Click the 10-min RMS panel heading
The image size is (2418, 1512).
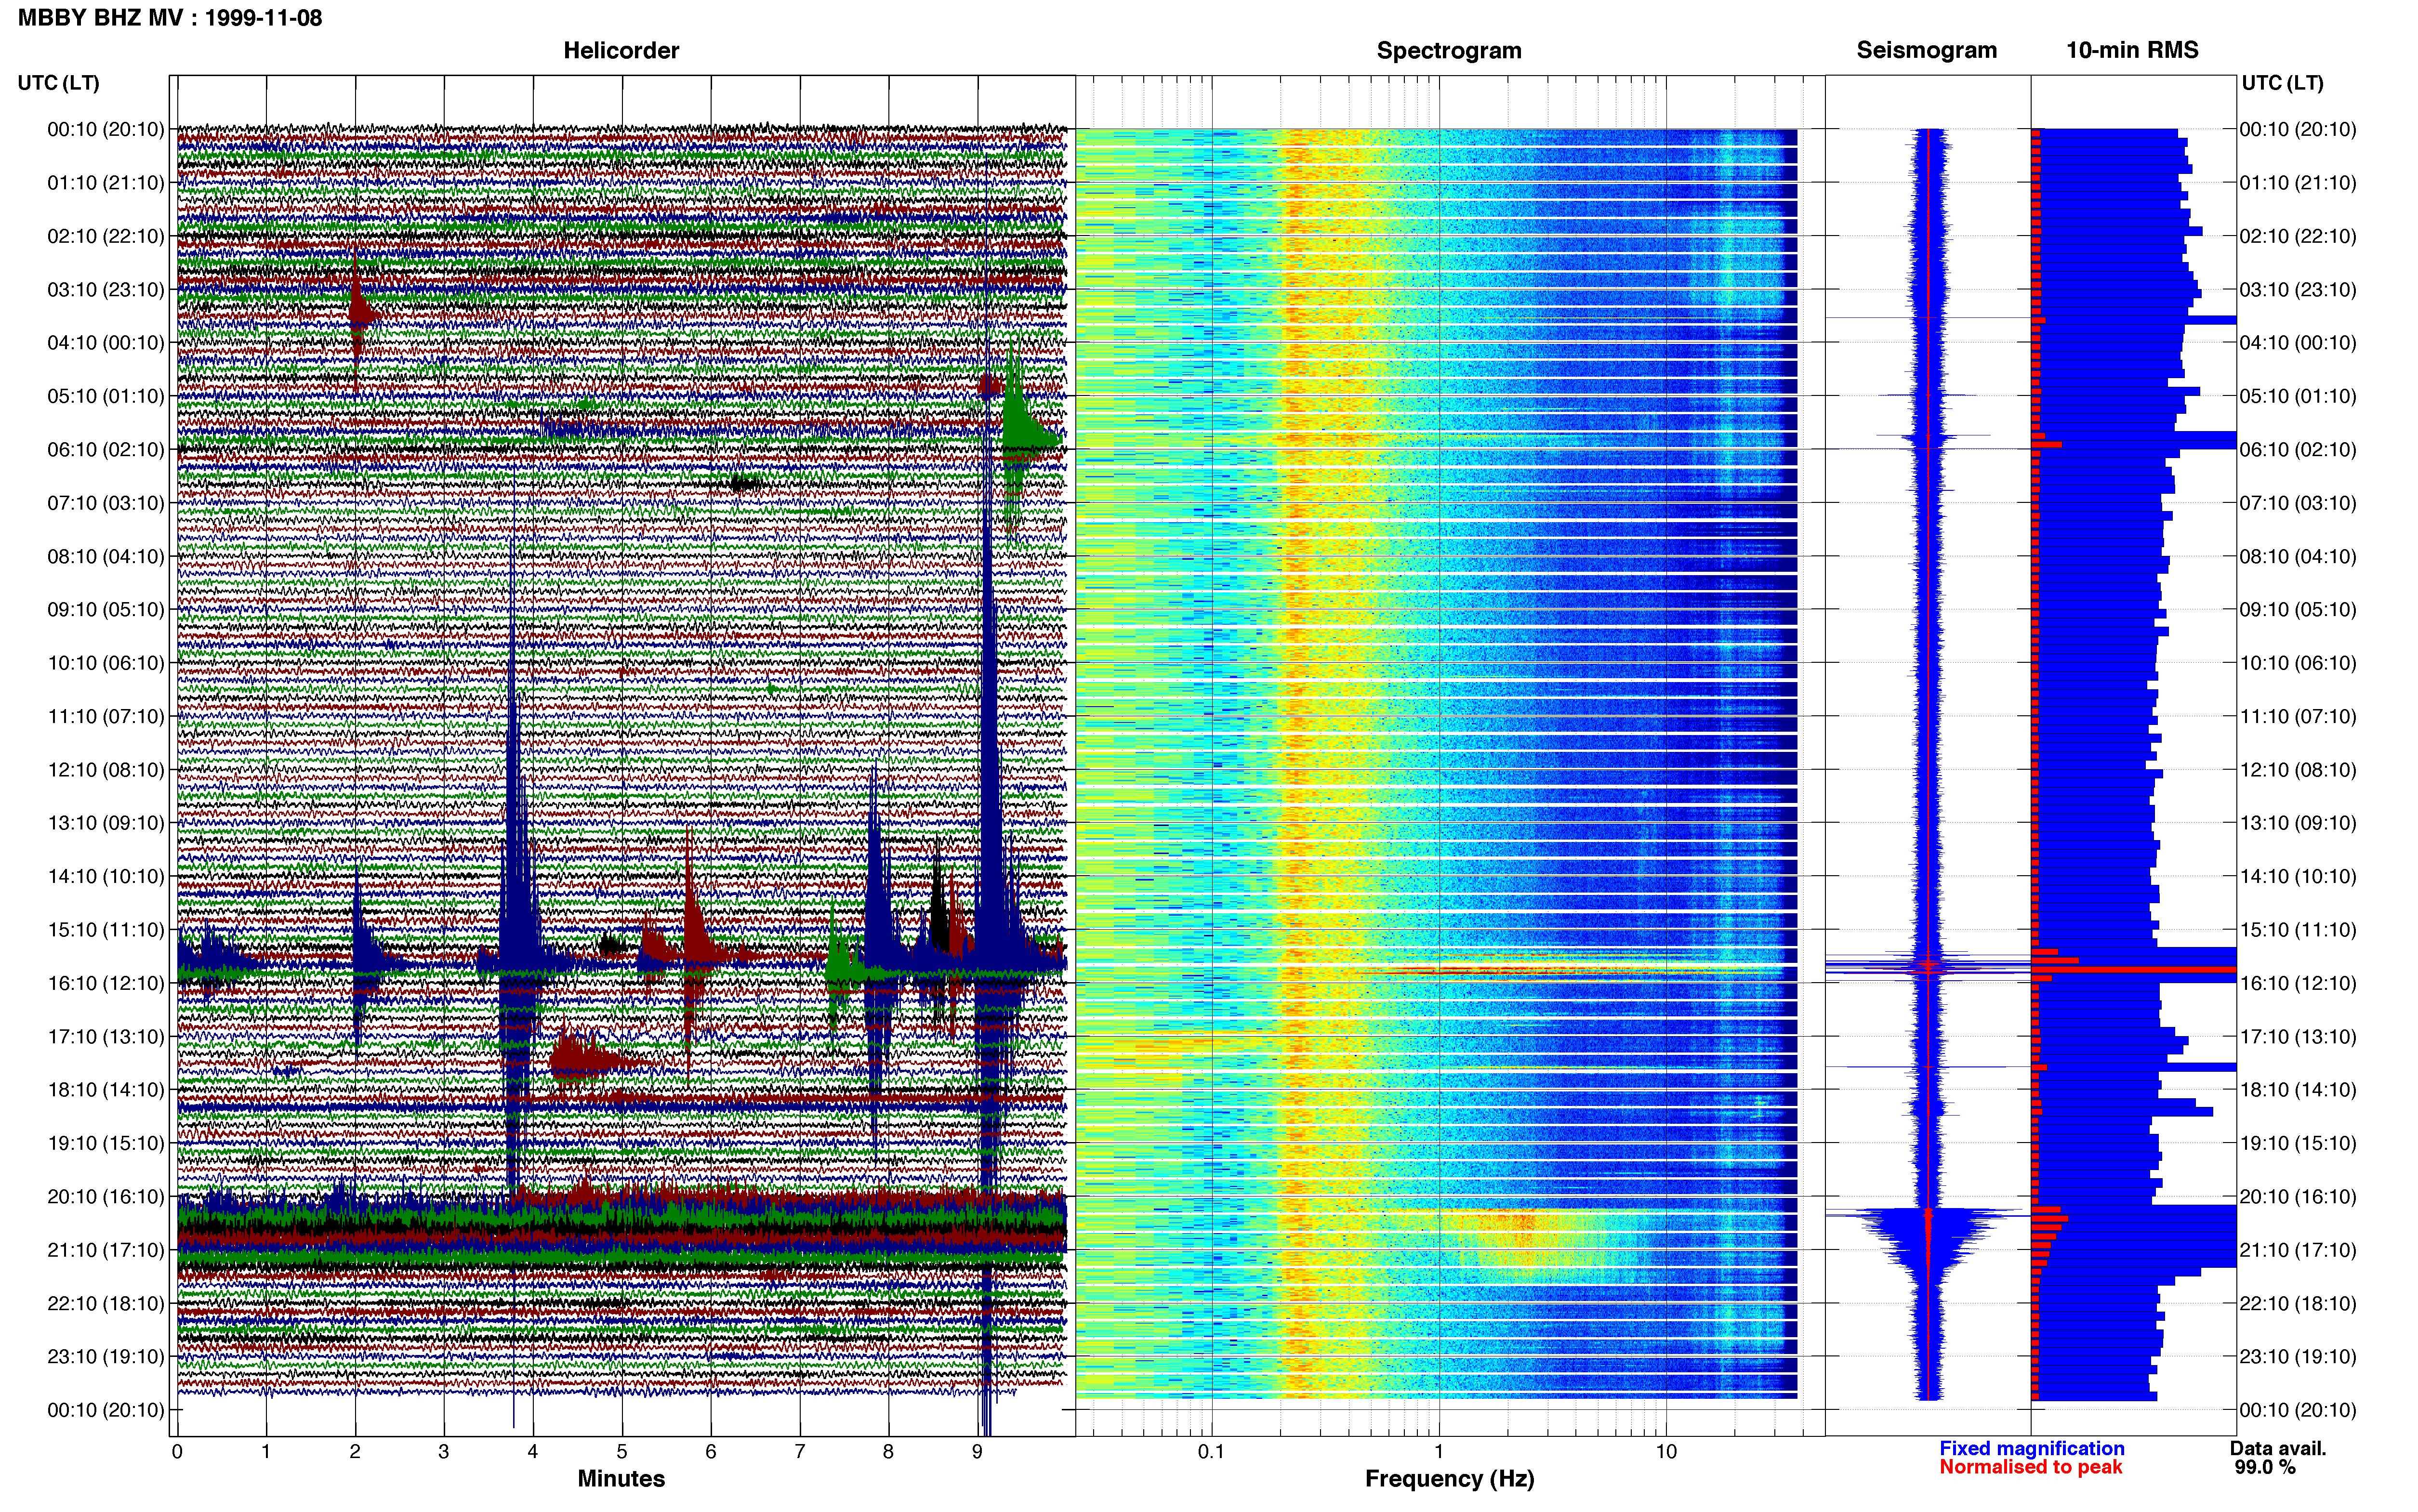click(2132, 51)
